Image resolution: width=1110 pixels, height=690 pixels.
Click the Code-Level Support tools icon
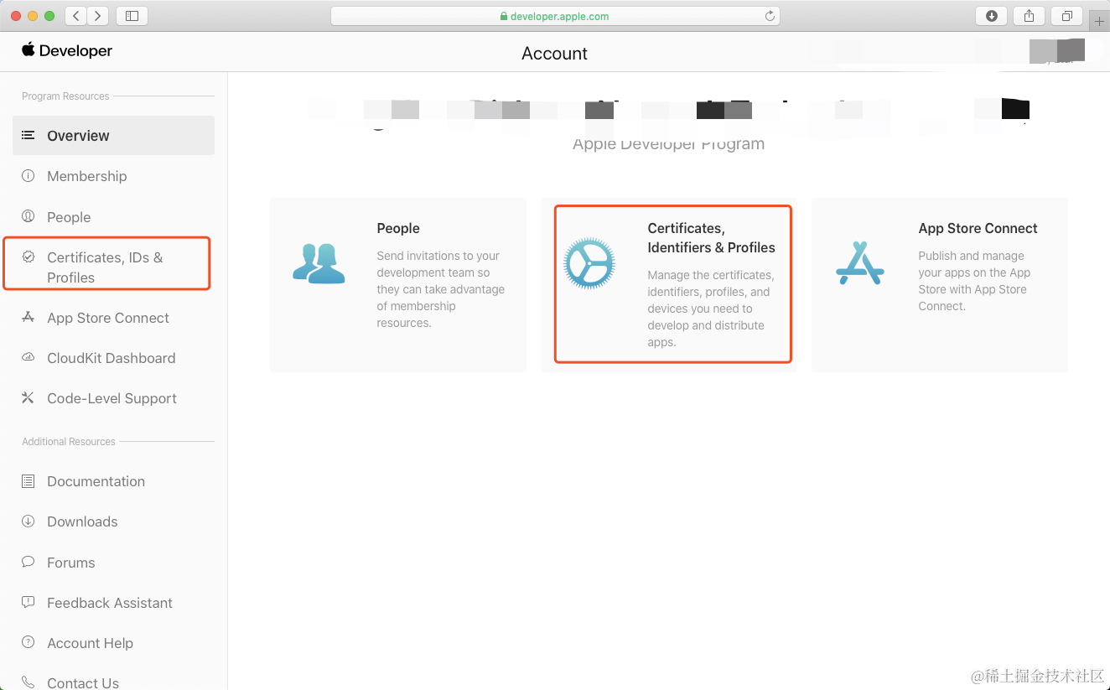(28, 397)
